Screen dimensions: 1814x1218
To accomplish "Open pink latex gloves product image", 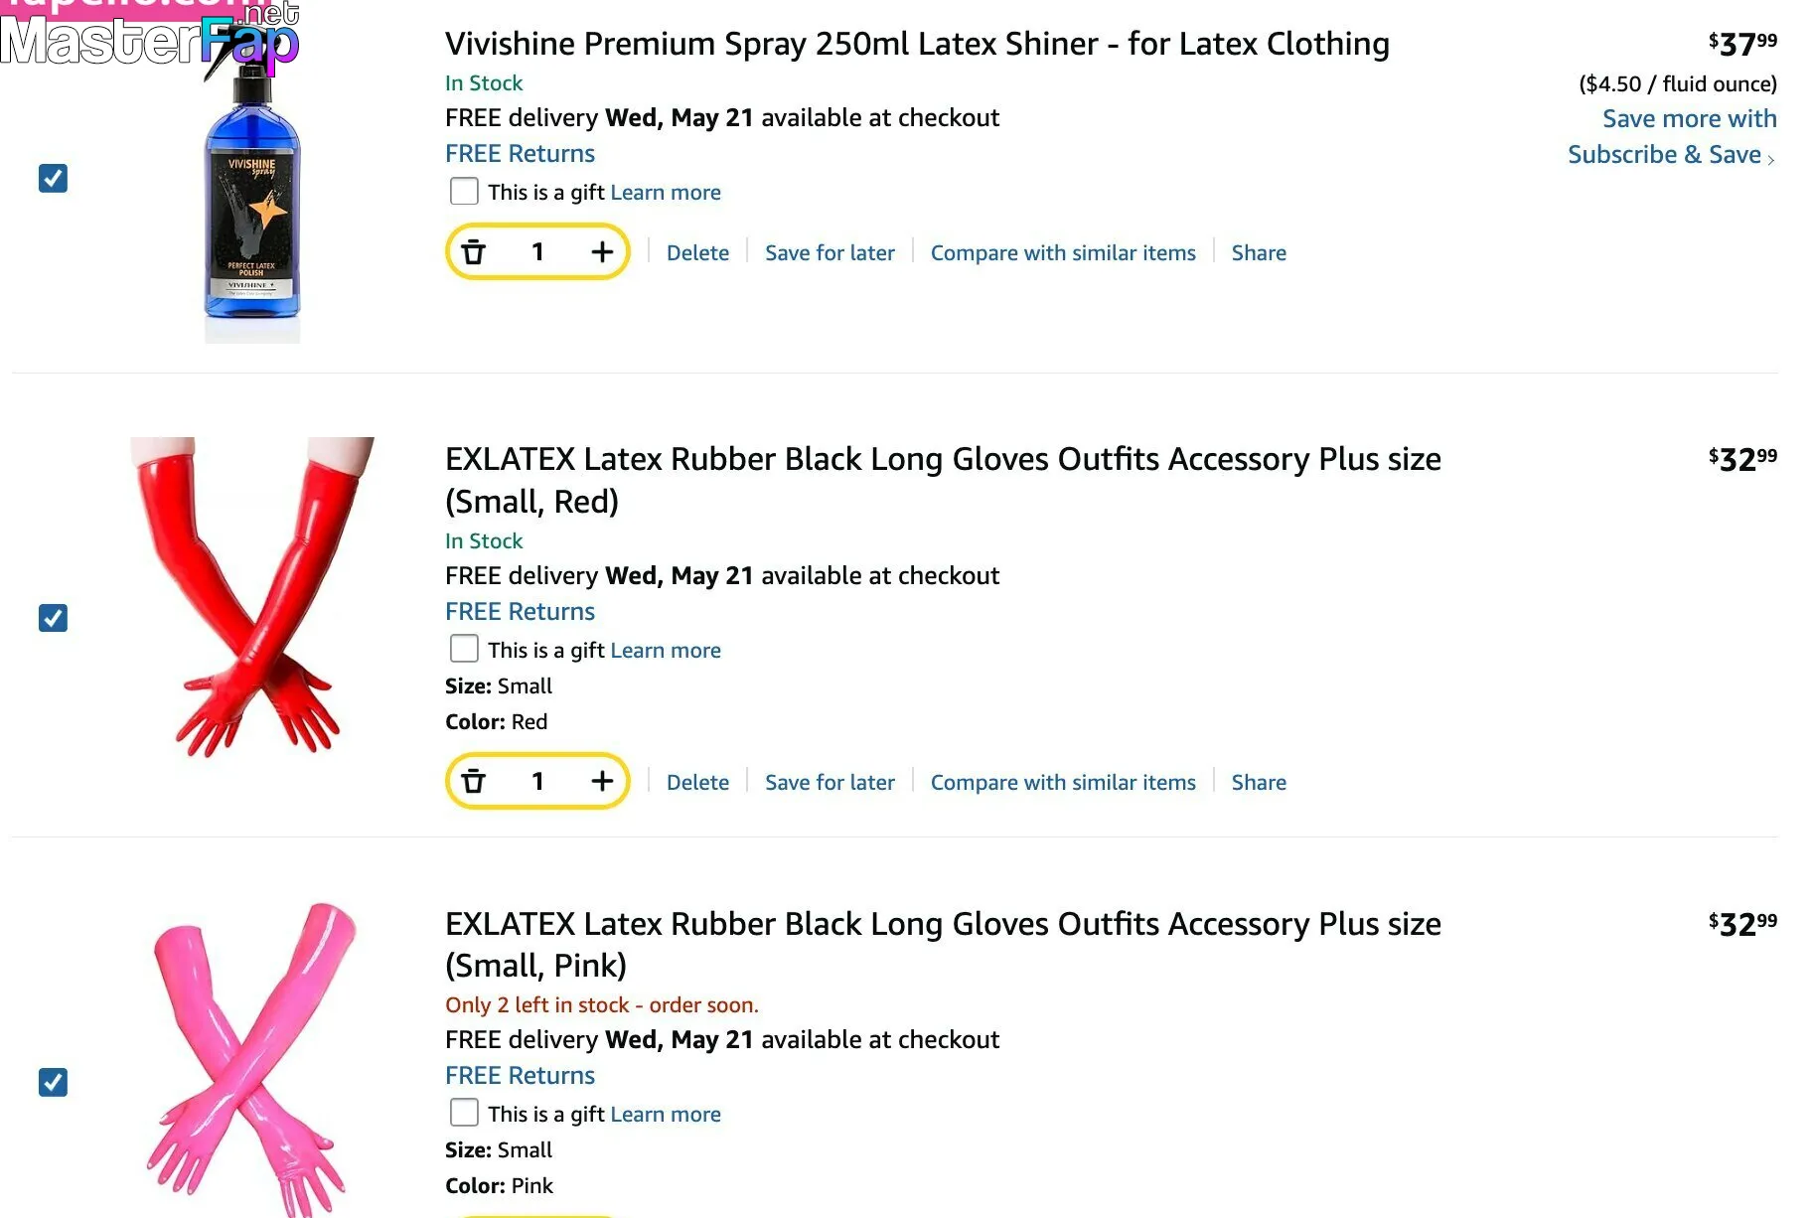I will (x=251, y=1059).
